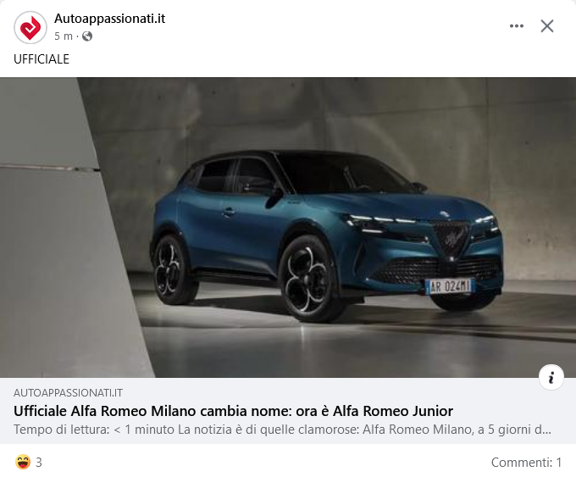
Task: Click the AUTOAPPASSIONATI.IT source domain label
Action: coord(68,393)
